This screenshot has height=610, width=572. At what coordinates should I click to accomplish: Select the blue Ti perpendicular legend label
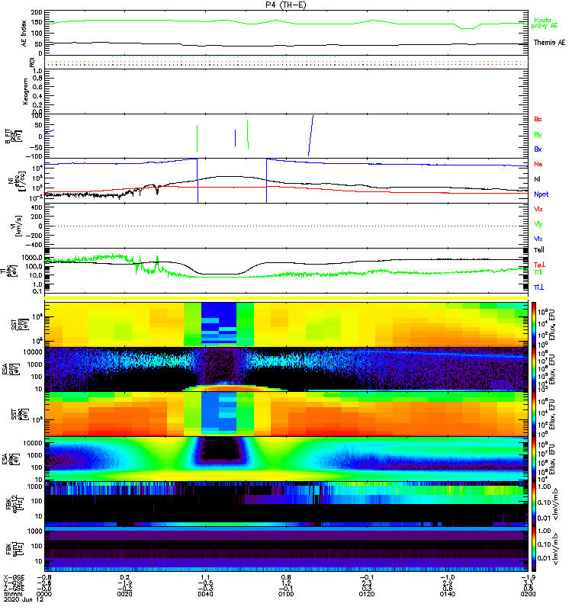pyautogui.click(x=538, y=287)
